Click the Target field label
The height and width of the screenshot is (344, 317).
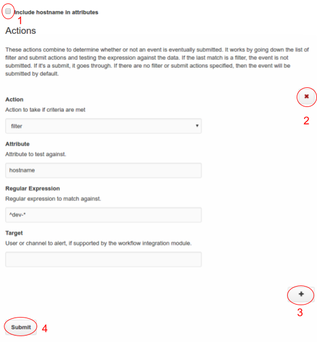[x=14, y=233]
